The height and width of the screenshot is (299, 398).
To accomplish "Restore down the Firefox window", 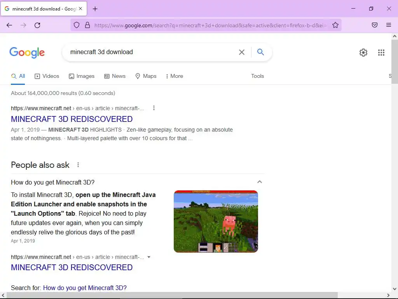I will coord(371,9).
